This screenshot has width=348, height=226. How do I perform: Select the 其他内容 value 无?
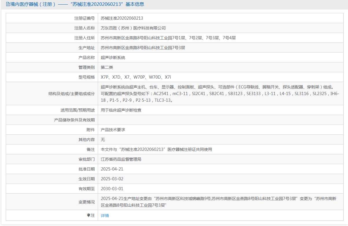103,140
